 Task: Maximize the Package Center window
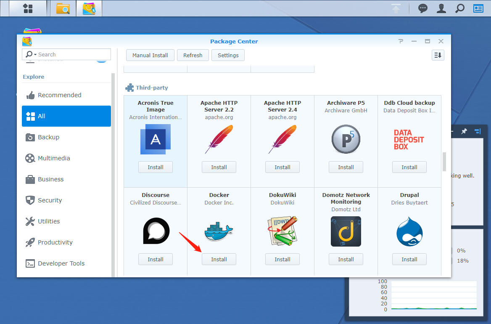[x=428, y=41]
